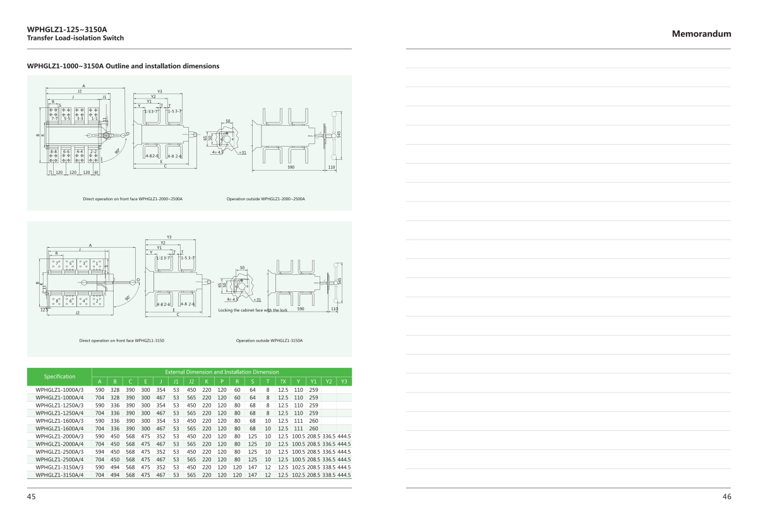This screenshot has height=515, width=758.
Task: Click caption 'Direct operation on front face WPHGLZ1-3150'
Action: coord(122,341)
